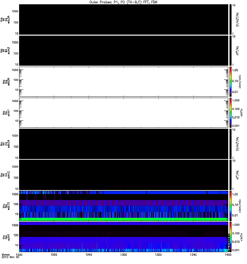Click the black colorbar beside thb fff edc34
Viewport: 247px width, 264px height.
231,19
